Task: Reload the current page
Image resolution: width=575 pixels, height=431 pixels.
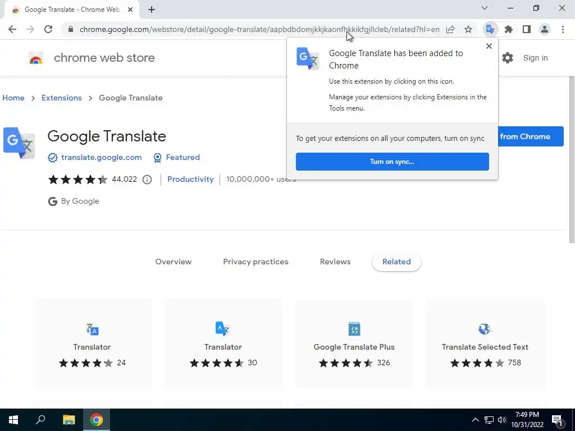Action: point(48,29)
